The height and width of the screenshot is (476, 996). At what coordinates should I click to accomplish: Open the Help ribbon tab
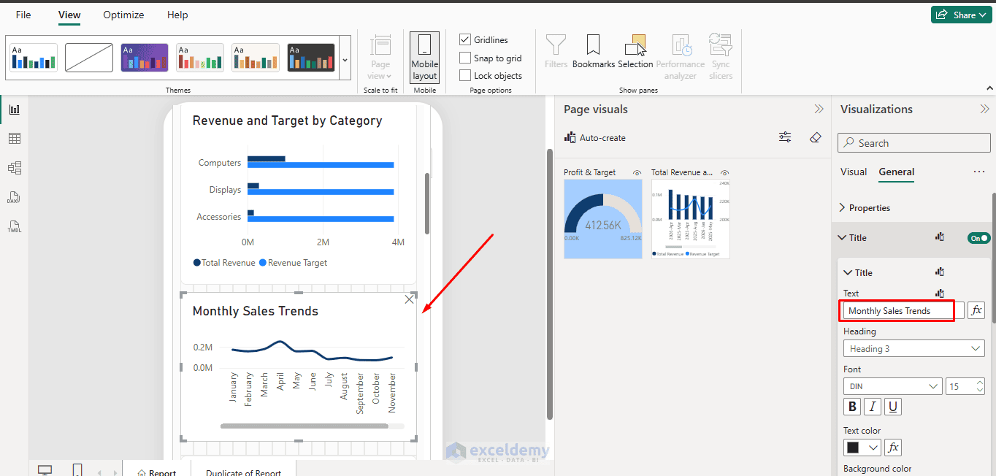(x=177, y=15)
